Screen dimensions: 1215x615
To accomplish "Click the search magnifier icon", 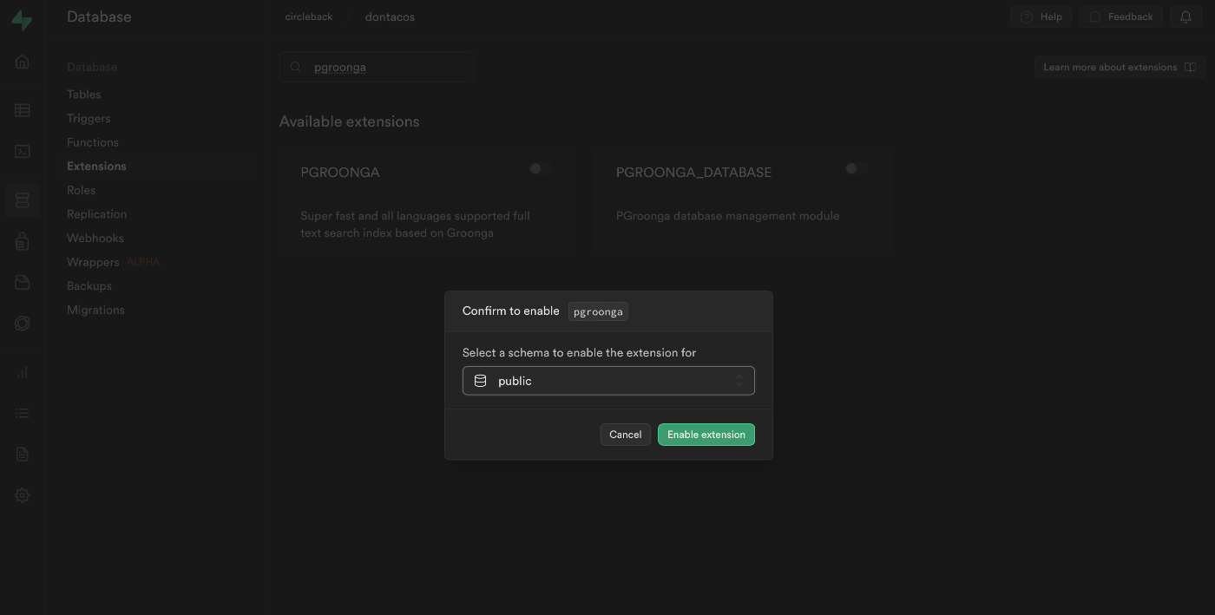I will [296, 67].
